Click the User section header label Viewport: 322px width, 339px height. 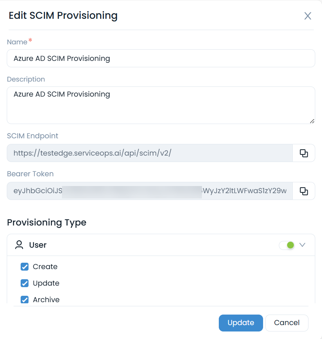[38, 245]
